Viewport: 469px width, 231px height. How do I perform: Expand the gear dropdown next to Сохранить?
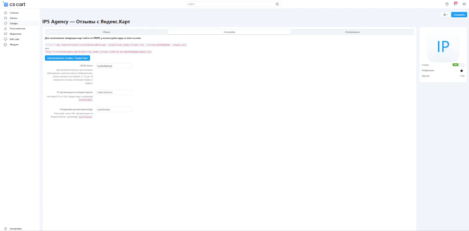pos(446,15)
